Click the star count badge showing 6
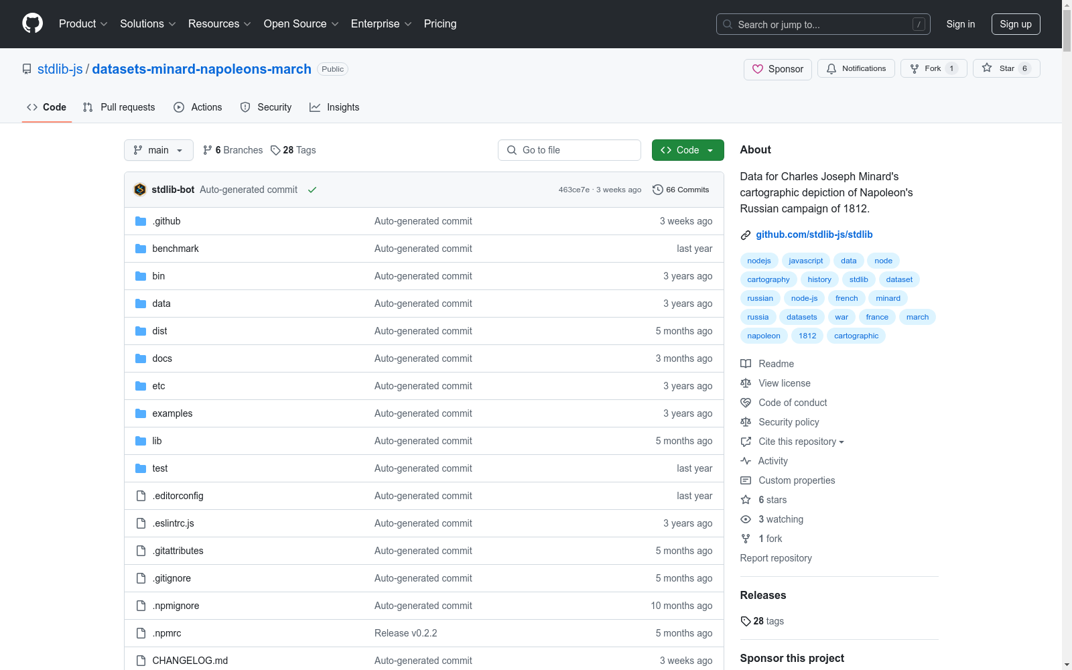This screenshot has height=670, width=1072. [1024, 68]
